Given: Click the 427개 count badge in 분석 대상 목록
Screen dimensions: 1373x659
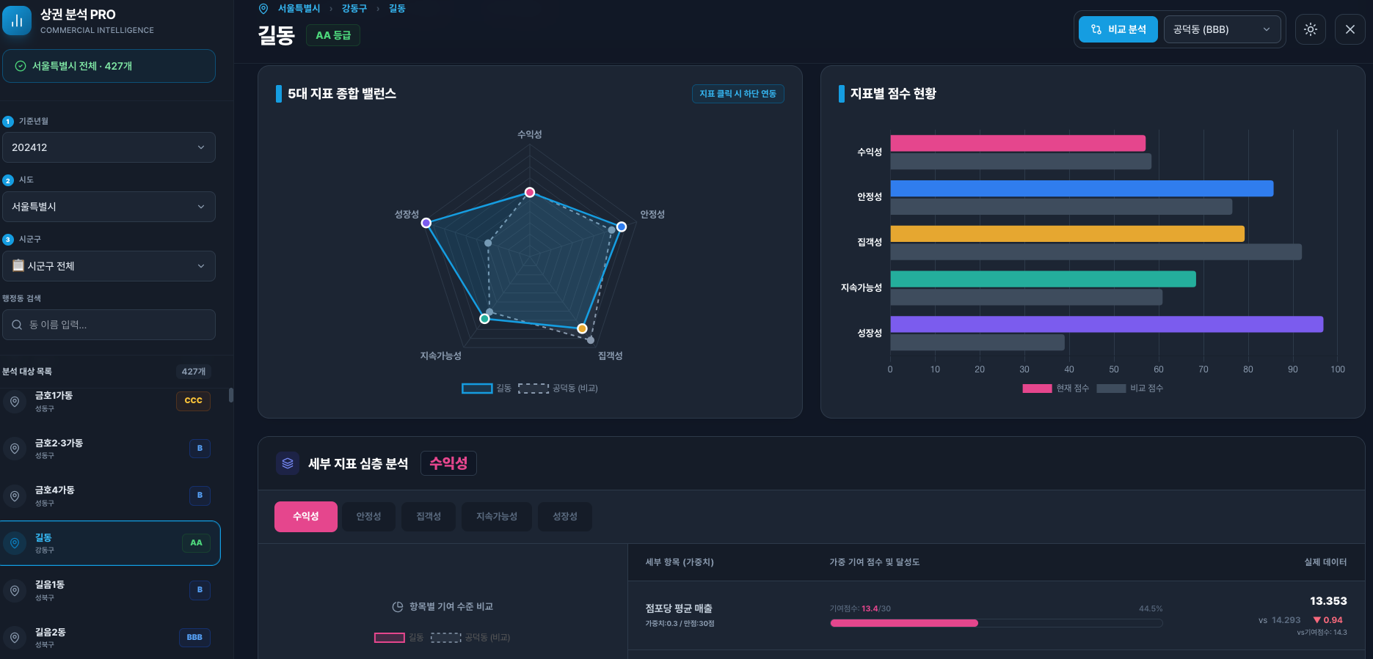Looking at the screenshot, I should (194, 372).
